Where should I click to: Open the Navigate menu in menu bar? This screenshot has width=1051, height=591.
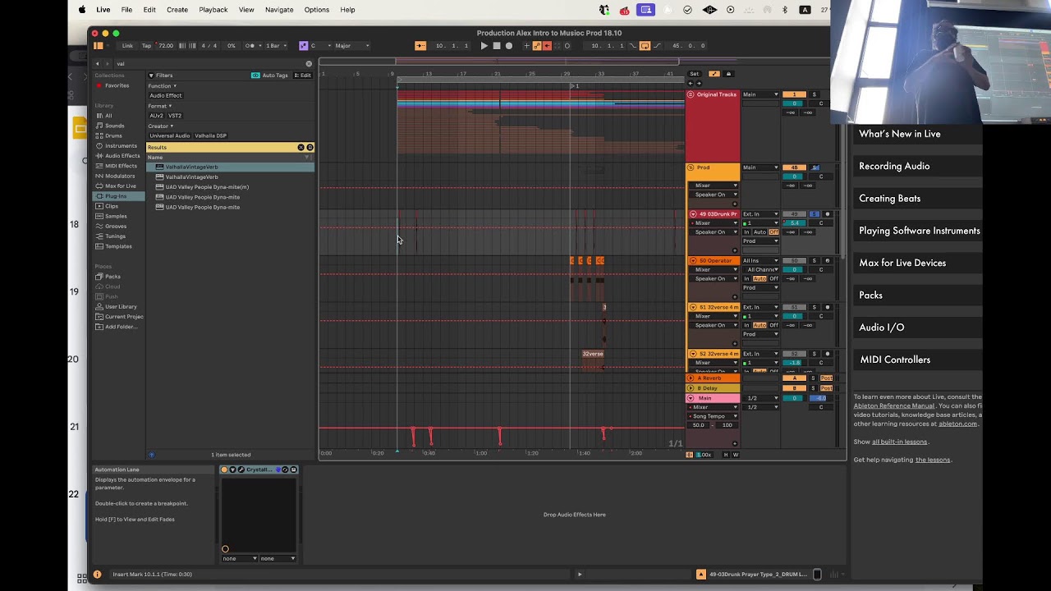(x=279, y=10)
